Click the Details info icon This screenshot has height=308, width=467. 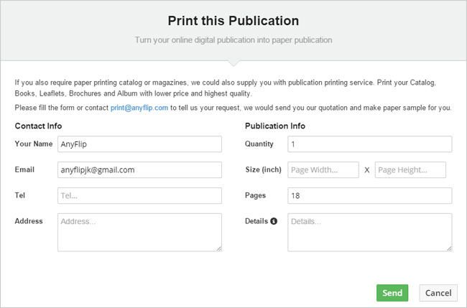[x=274, y=221]
